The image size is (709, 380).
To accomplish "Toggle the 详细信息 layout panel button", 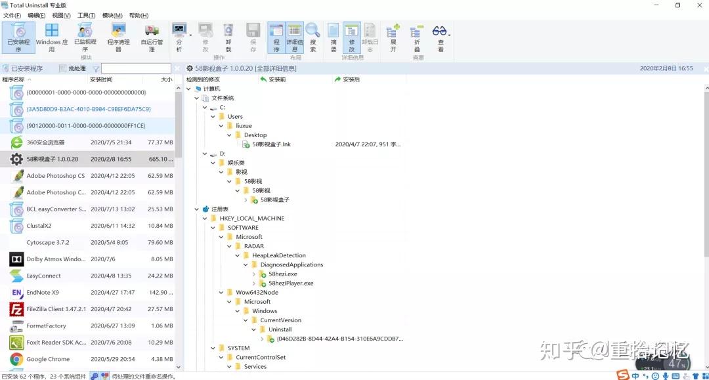I will (294, 38).
